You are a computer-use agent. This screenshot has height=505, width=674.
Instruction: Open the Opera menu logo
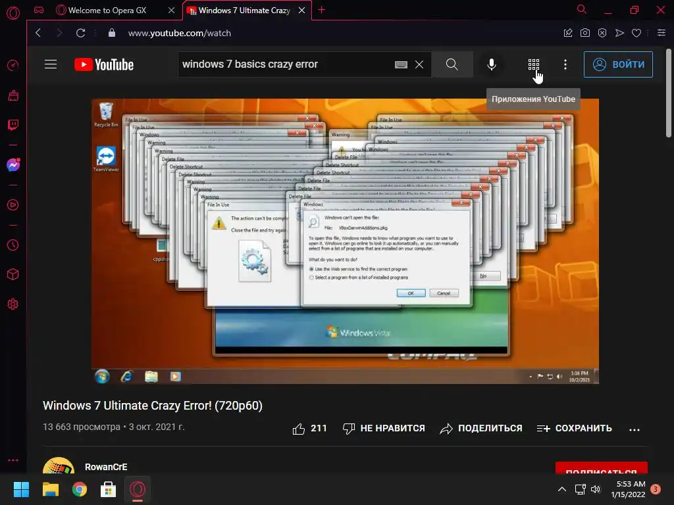coord(13,13)
